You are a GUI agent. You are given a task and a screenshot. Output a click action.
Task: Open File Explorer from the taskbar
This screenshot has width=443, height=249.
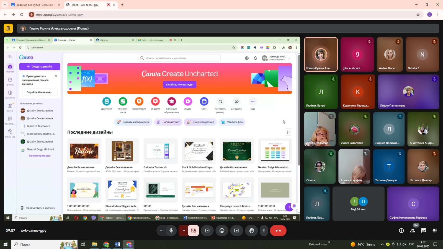(x=95, y=244)
